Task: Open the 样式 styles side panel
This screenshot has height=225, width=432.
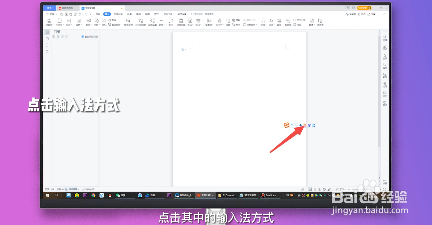Action: [x=385, y=48]
